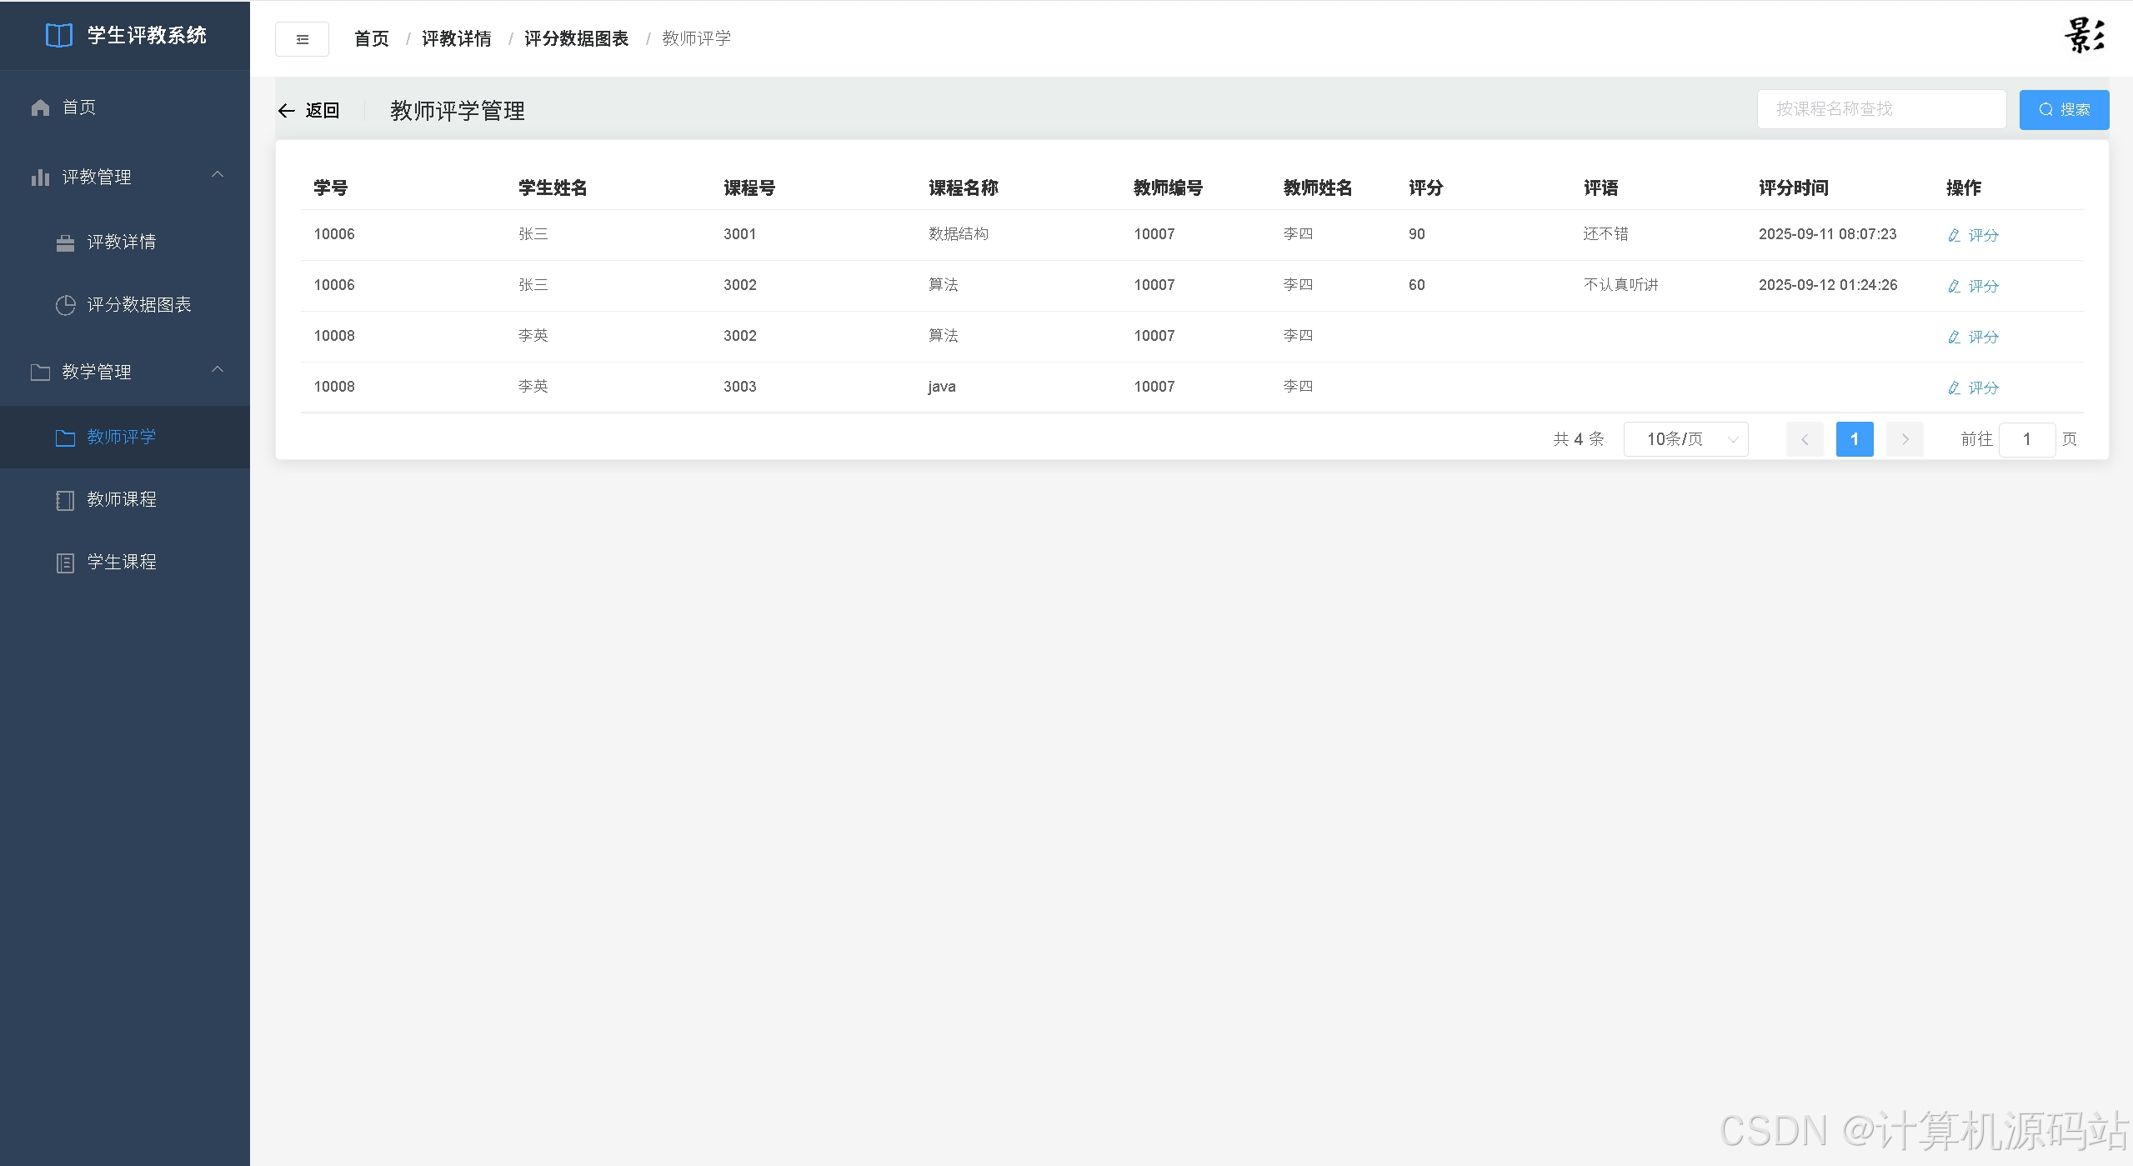The width and height of the screenshot is (2133, 1166).
Task: Focus the 按课程名称查找 search field
Action: click(x=1881, y=109)
